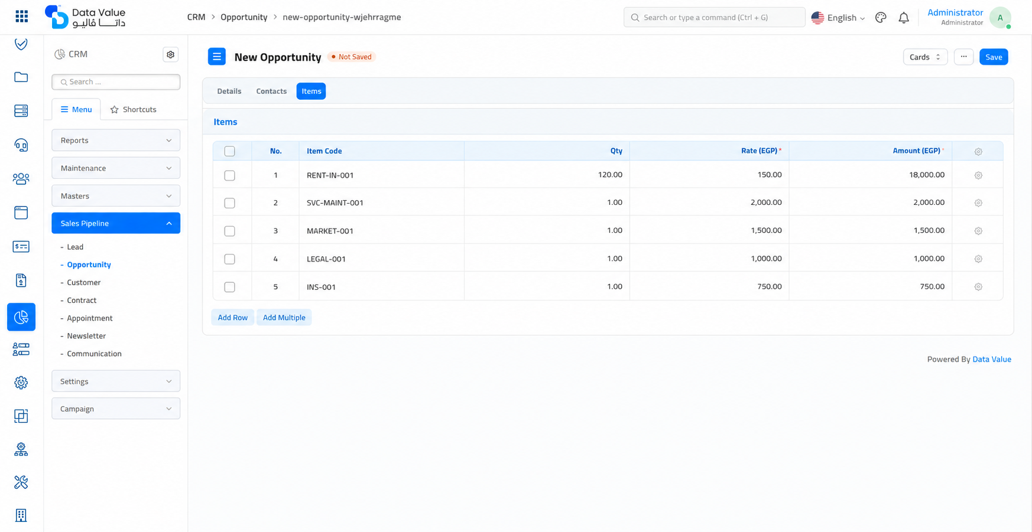Open the more options ellipsis menu
Screen dimensions: 1032x532
click(963, 57)
